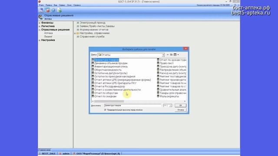Confirm the template with the OK button
Viewport: 278px width, 156px height.
point(180,105)
